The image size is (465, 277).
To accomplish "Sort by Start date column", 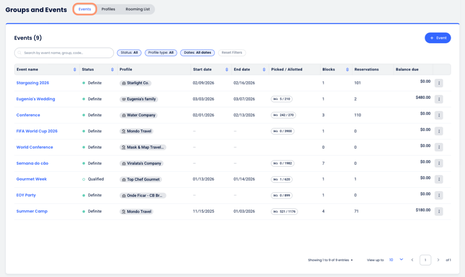I will click(226, 70).
